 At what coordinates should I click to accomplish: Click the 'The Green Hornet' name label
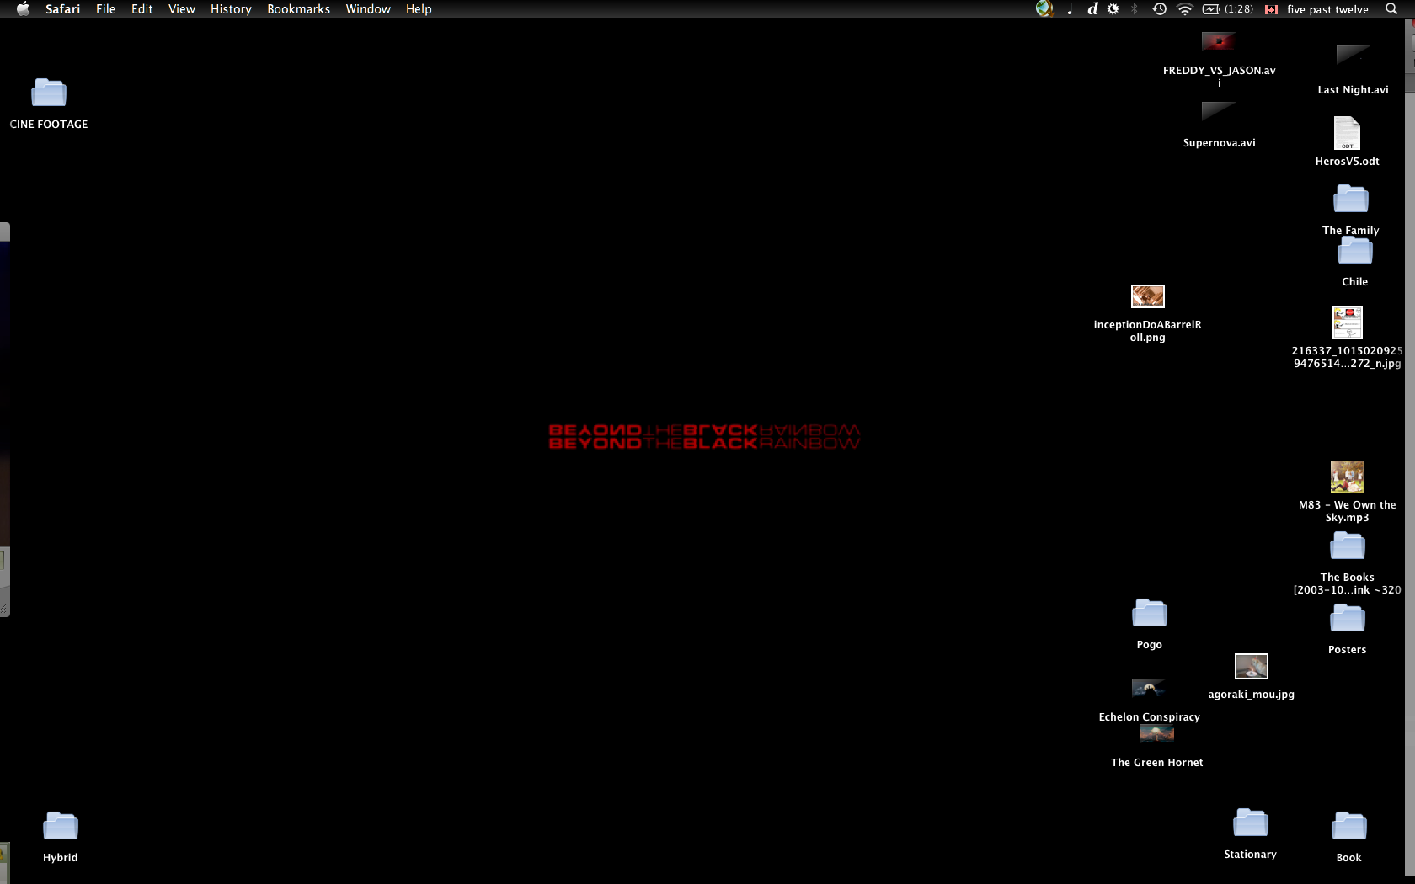1156,763
